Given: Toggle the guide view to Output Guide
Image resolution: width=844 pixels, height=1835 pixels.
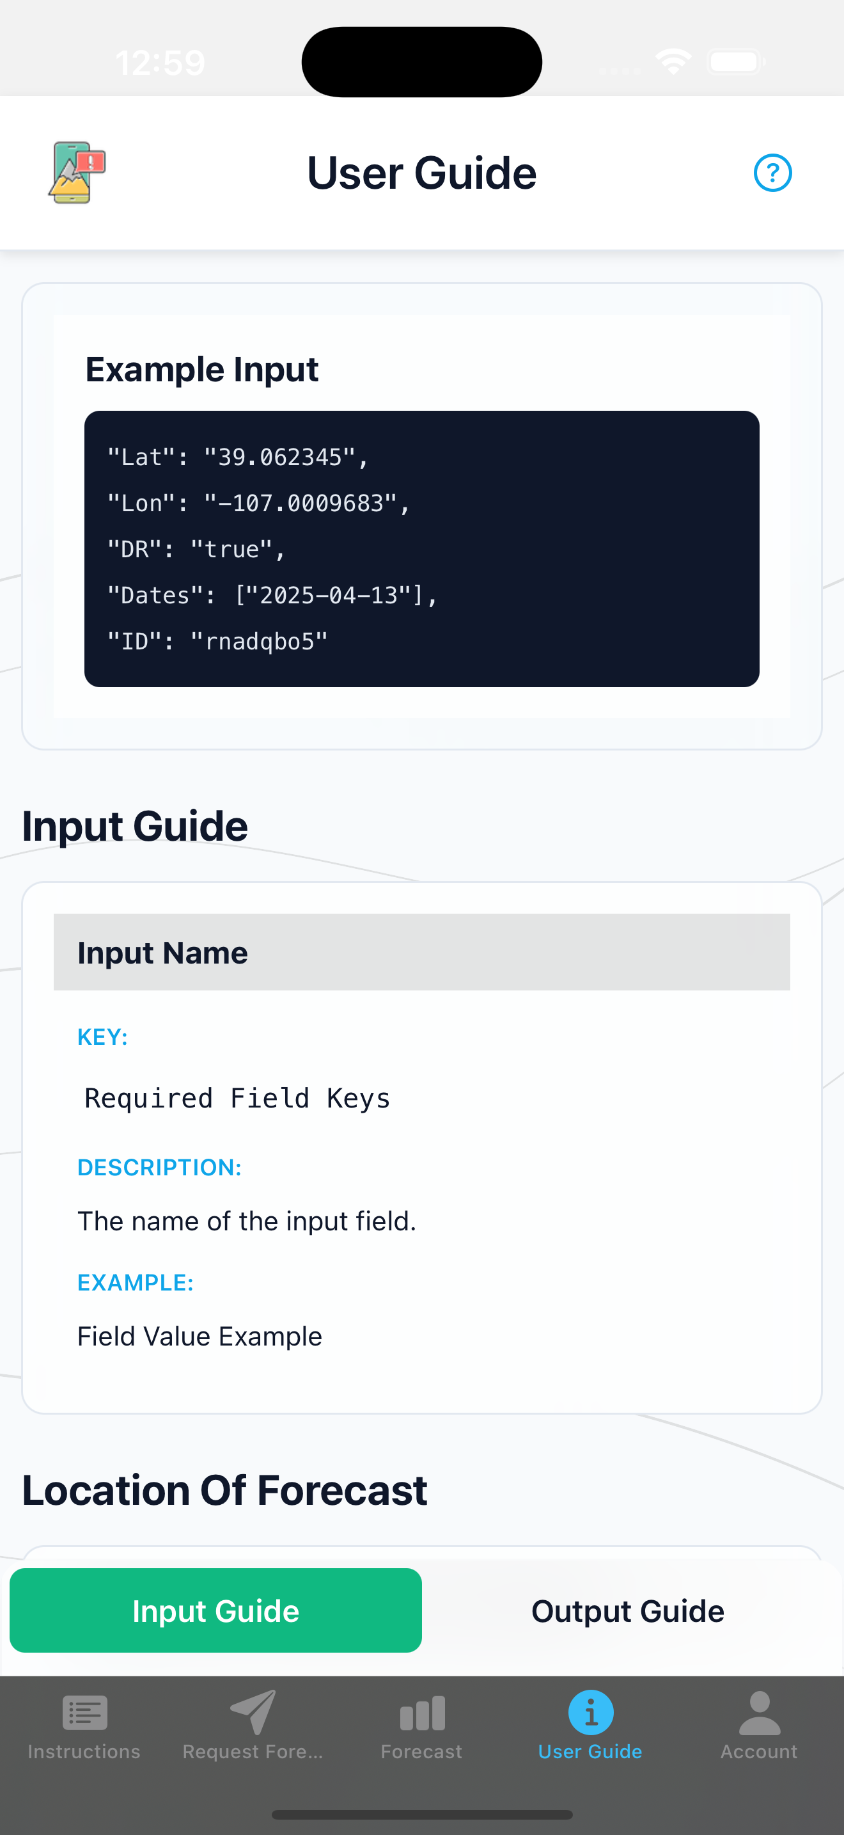Looking at the screenshot, I should (627, 1610).
